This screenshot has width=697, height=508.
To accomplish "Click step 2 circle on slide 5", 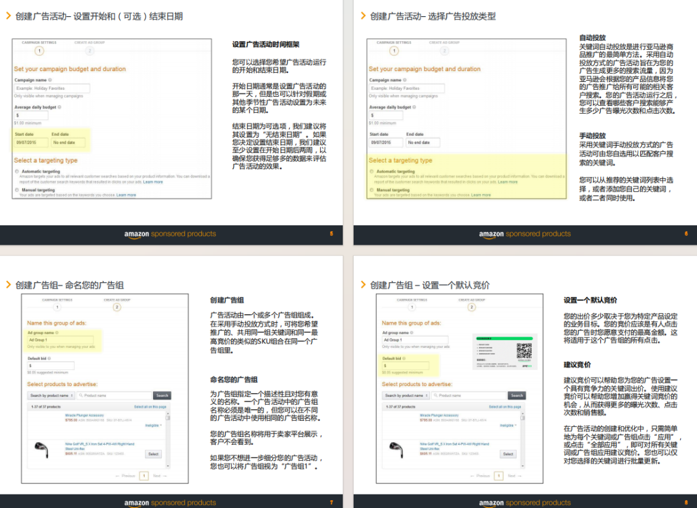I will click(x=90, y=50).
